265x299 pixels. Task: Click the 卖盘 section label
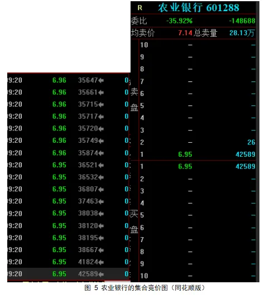click(x=134, y=100)
